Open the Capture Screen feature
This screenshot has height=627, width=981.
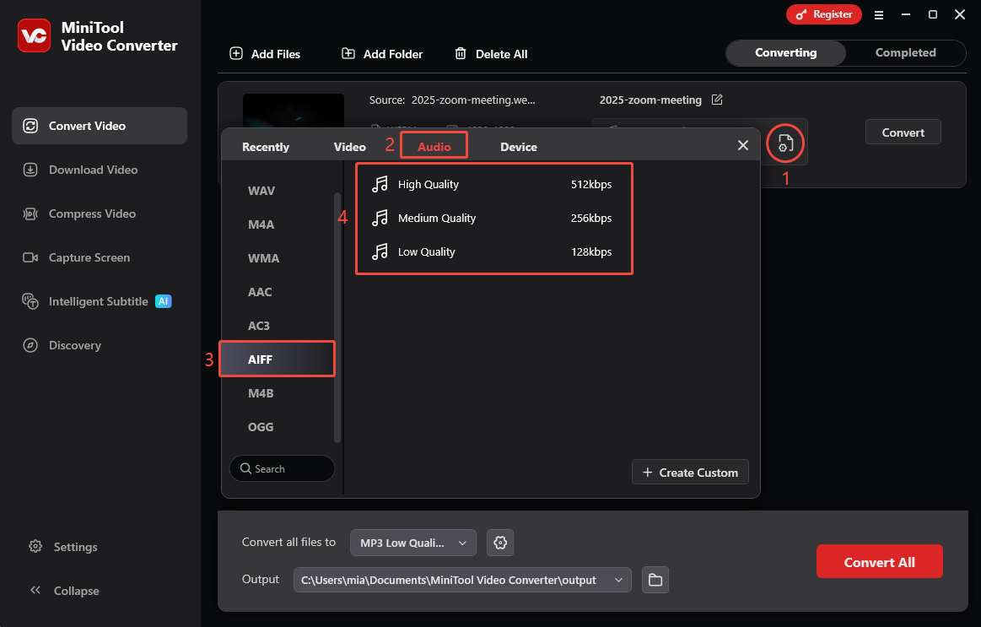88,257
